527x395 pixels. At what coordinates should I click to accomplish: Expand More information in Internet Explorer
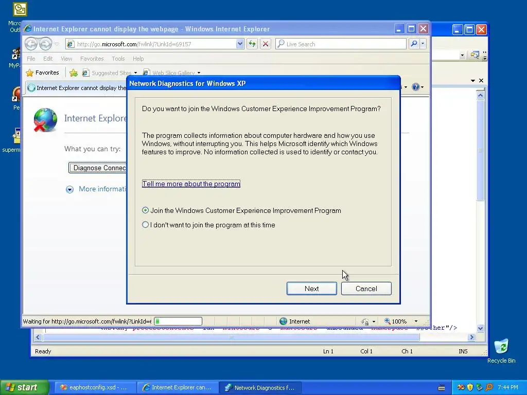96,189
